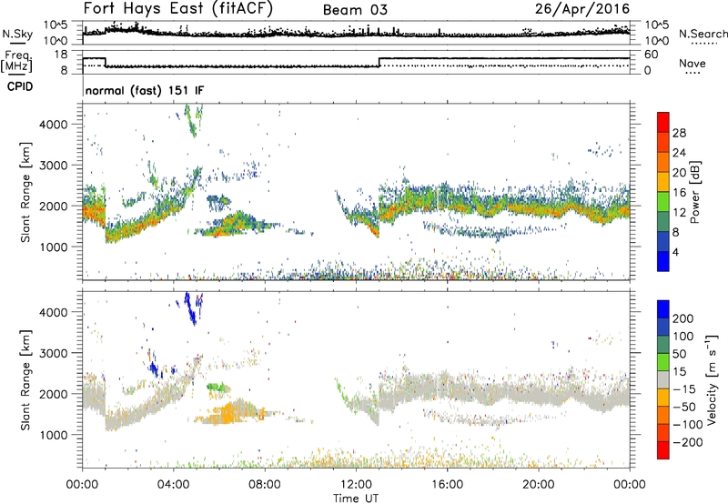
Task: Click the '1000' tick in velocity panel
Action: 53,435
